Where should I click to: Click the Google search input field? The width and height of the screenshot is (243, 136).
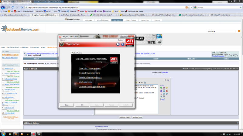tap(218, 7)
